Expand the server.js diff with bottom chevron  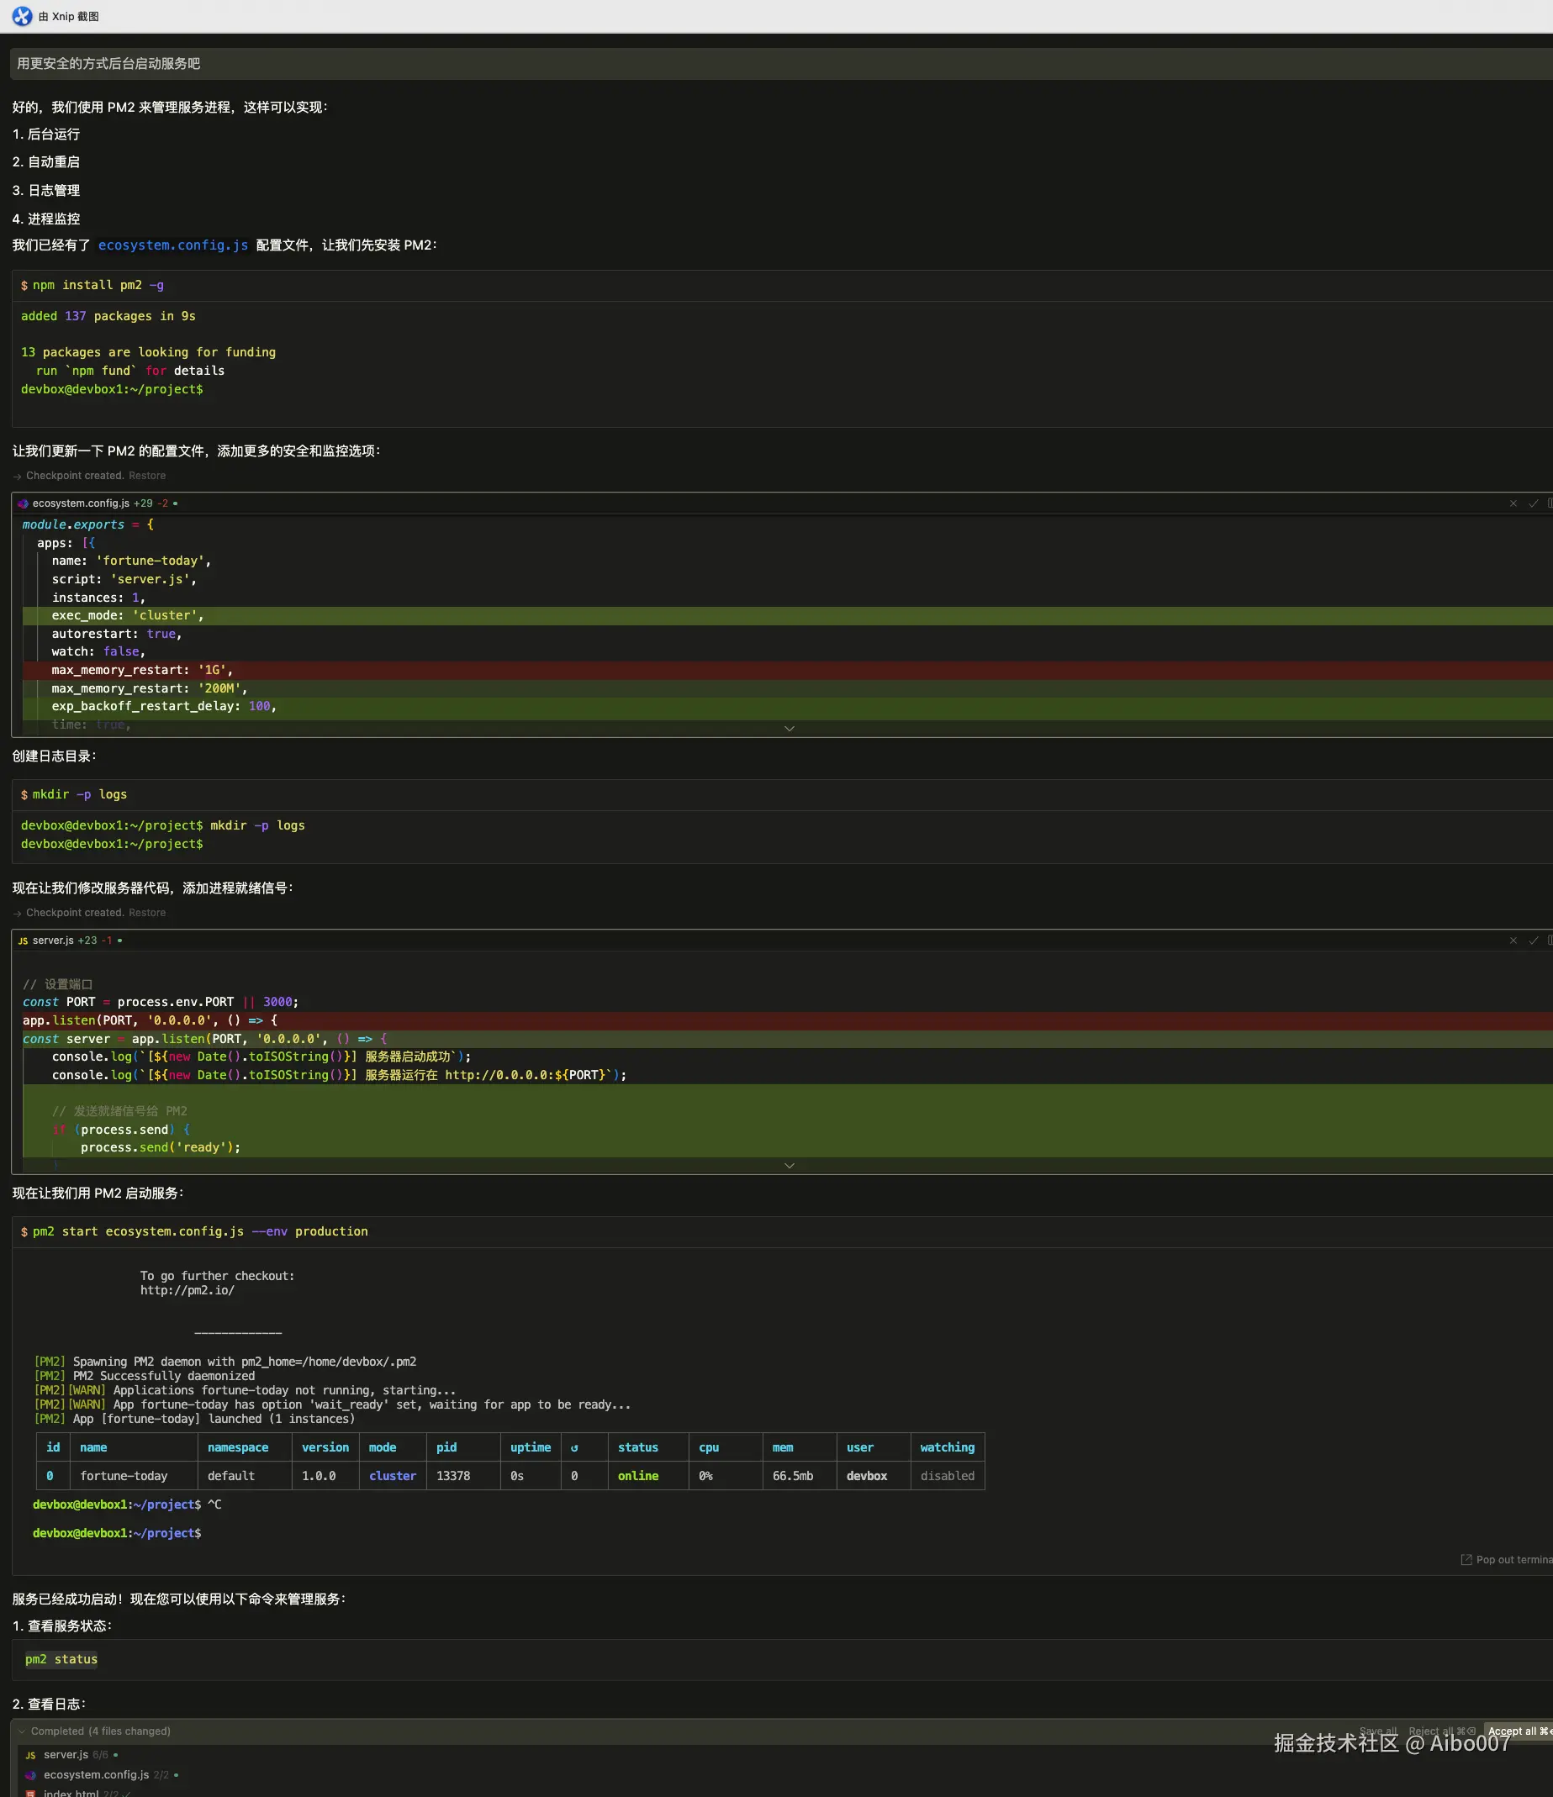789,1166
